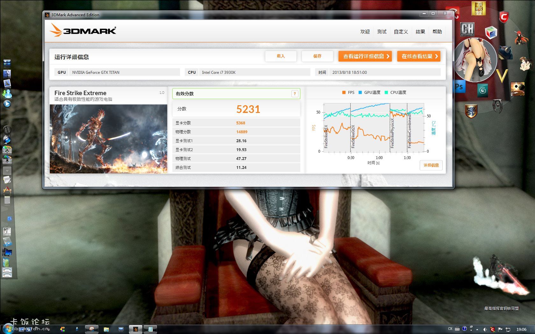The image size is (535, 334).
Task: Click the 详细信息 button under the chart
Action: pyautogui.click(x=431, y=165)
